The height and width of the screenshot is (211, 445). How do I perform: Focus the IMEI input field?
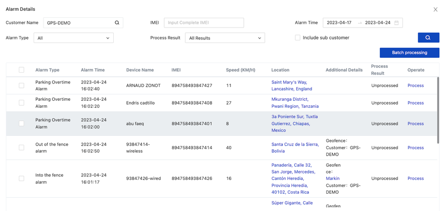coord(204,23)
